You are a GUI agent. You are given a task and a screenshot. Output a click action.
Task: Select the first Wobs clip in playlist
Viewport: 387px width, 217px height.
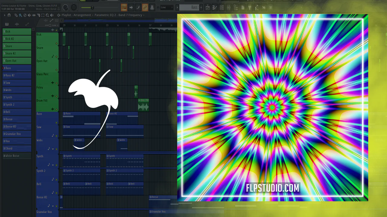pyautogui.click(x=79, y=144)
